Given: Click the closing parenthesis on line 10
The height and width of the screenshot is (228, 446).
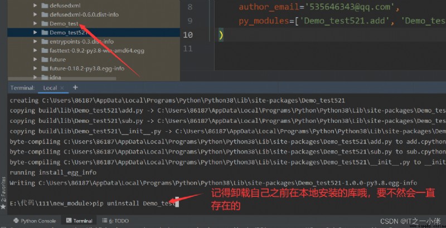Looking at the screenshot, I should [221, 35].
